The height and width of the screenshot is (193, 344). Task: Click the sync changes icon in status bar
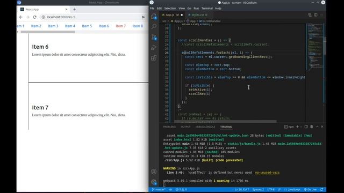tap(170, 189)
